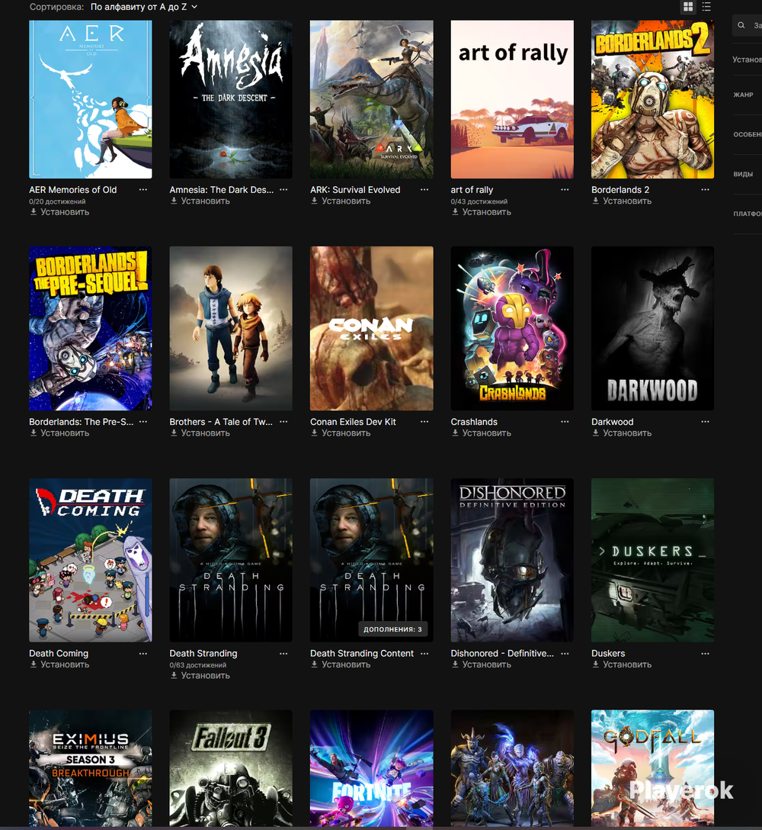Expand the ЖАНР filter section
The width and height of the screenshot is (762, 830).
(x=747, y=95)
